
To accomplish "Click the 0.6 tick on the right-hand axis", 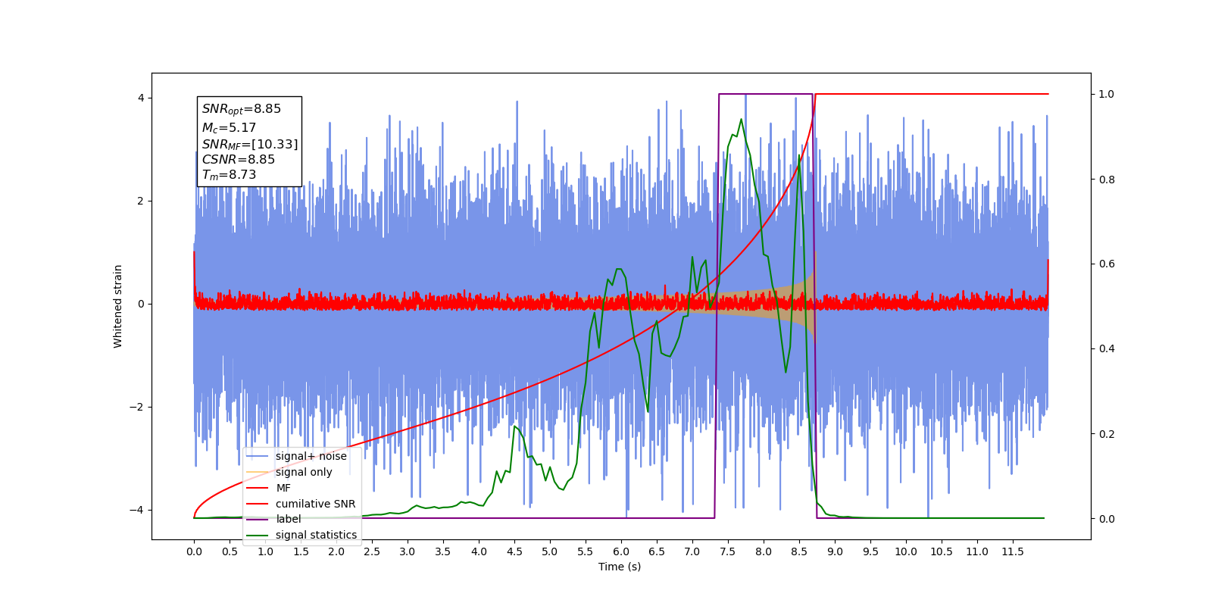I will tap(1107, 264).
